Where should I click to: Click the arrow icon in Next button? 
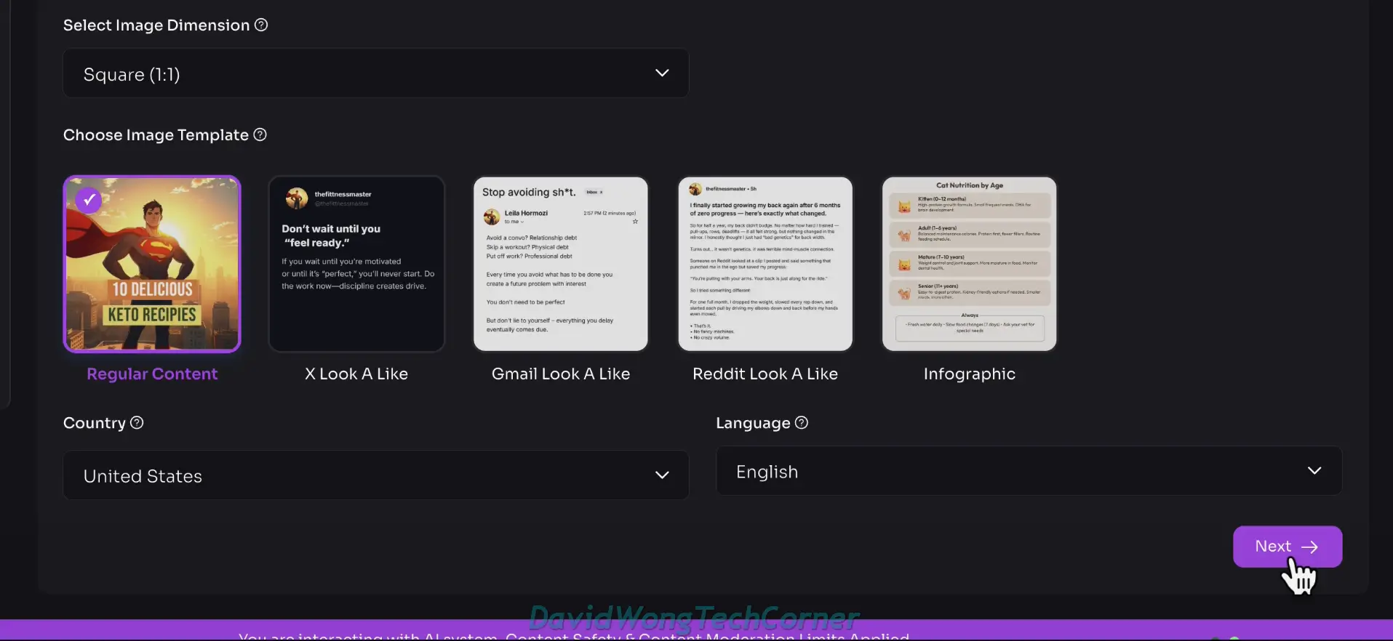point(1309,547)
